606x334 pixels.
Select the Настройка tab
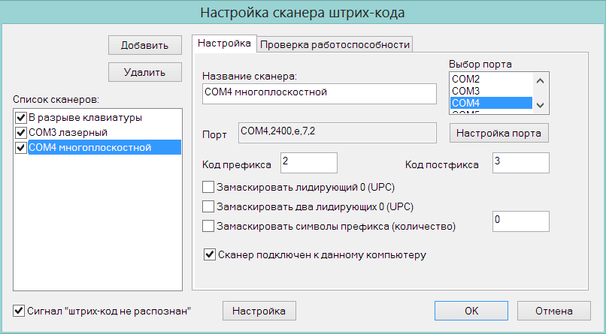pyautogui.click(x=224, y=44)
